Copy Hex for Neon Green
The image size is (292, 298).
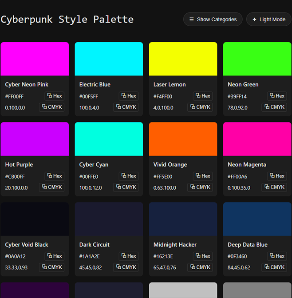pyautogui.click(x=277, y=96)
